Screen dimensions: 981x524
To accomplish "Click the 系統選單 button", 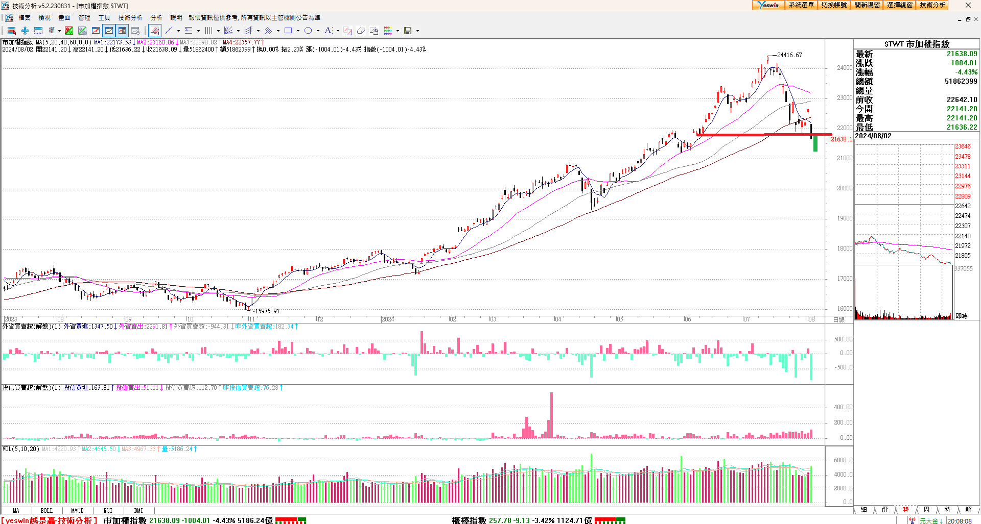I will click(x=801, y=5).
